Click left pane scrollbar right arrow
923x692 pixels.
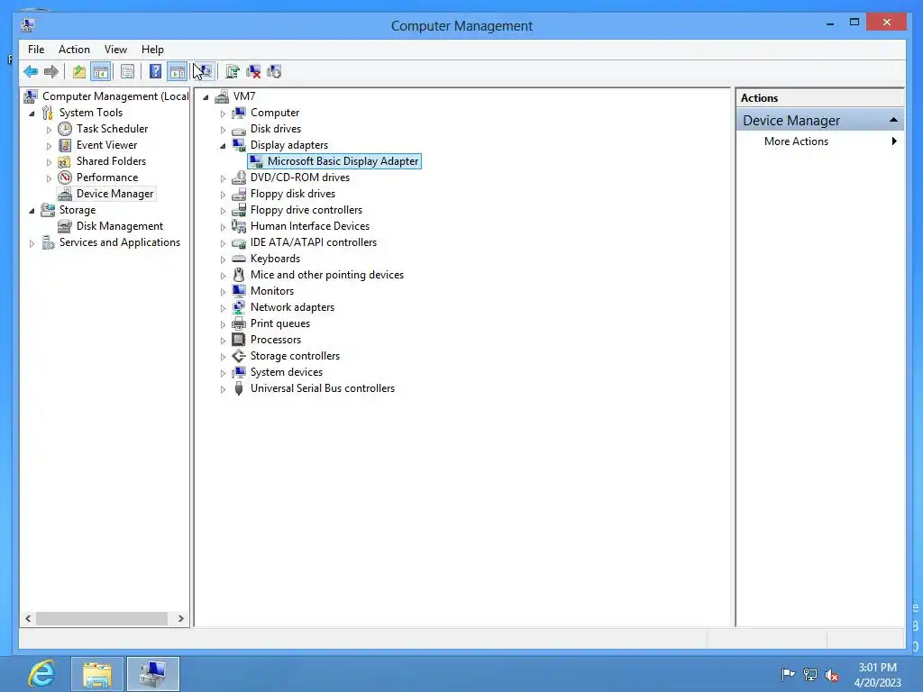(x=180, y=618)
